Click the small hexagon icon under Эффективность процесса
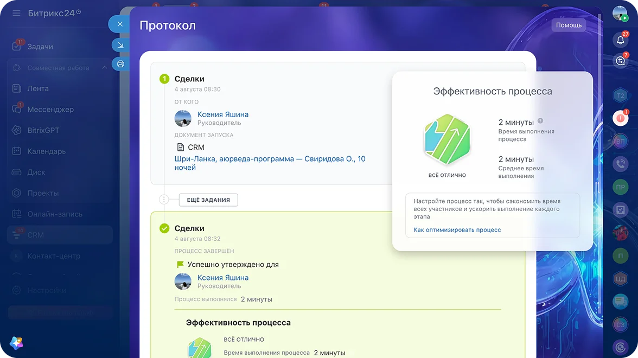Image resolution: width=638 pixels, height=358 pixels. (x=200, y=348)
